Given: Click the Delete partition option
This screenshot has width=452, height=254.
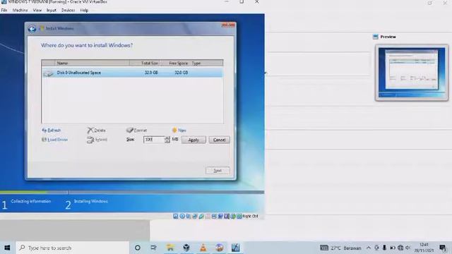Looking at the screenshot, I should [x=97, y=130].
